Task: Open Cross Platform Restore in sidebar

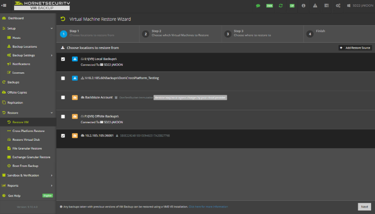Action: [28, 131]
